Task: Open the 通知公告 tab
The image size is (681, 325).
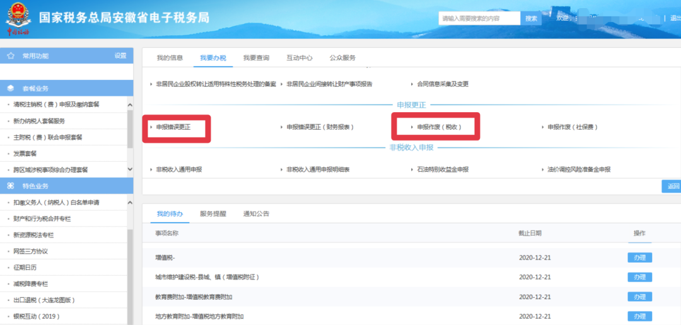Action: 256,214
